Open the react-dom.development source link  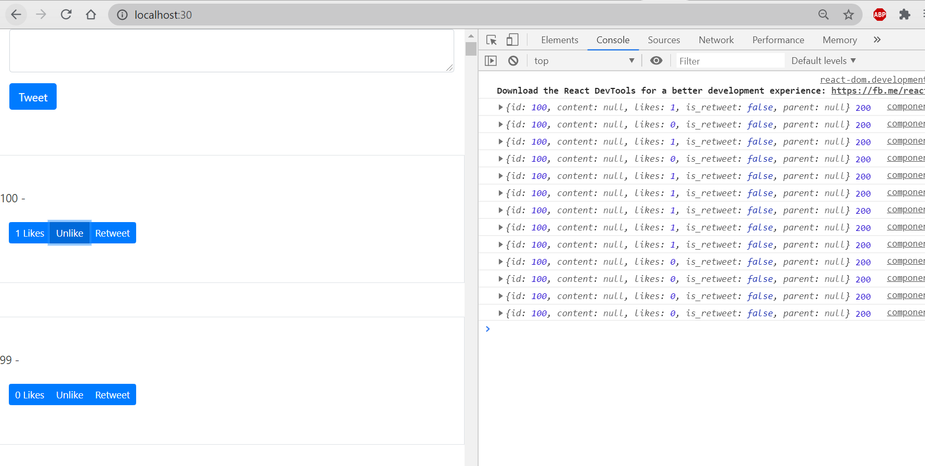pyautogui.click(x=872, y=79)
